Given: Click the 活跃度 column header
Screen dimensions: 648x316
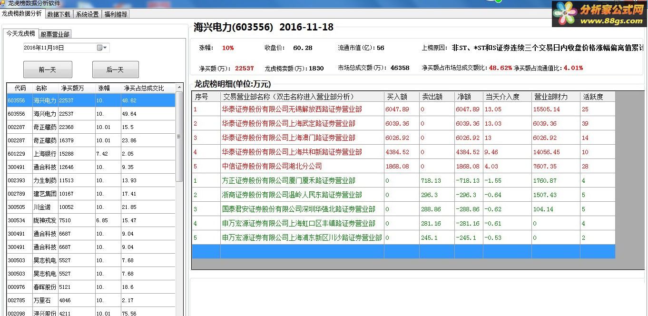Looking at the screenshot, I should click(x=598, y=97).
